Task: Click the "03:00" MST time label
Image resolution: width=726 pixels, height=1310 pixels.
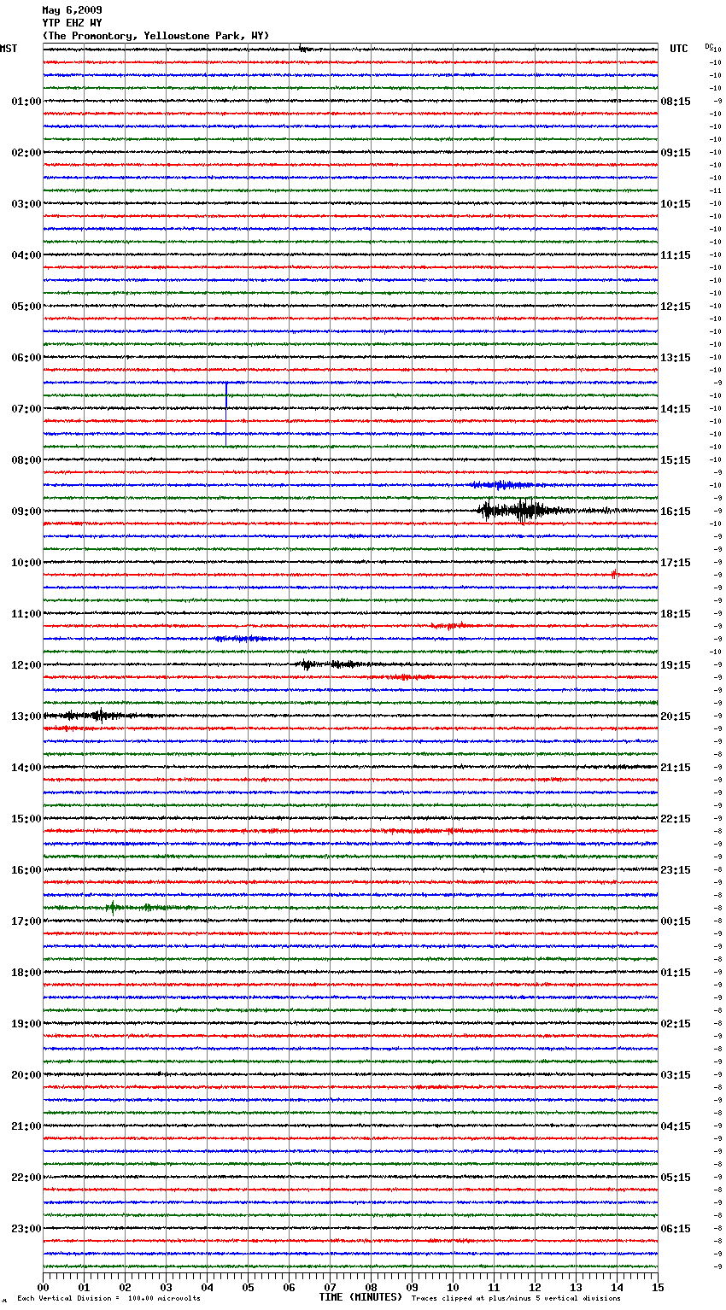Action: coord(26,204)
